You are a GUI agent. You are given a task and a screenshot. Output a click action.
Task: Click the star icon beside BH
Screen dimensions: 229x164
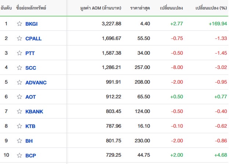[19, 141]
